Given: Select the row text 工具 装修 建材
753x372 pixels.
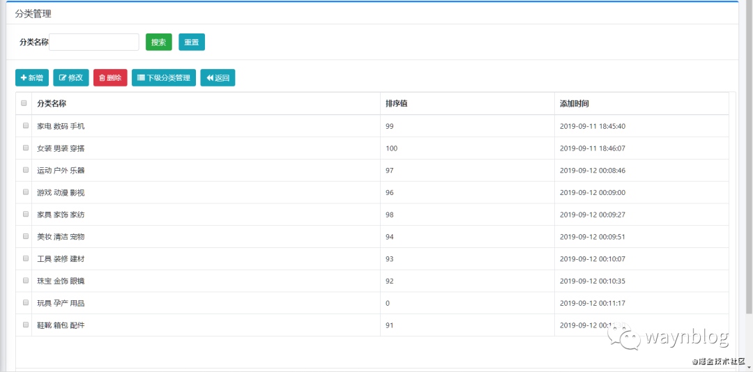Looking at the screenshot, I should coord(61,258).
